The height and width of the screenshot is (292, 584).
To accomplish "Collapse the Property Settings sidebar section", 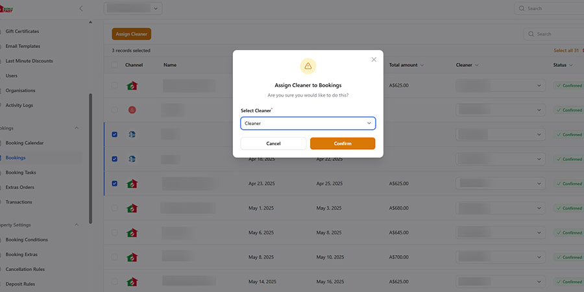I will click(x=77, y=225).
